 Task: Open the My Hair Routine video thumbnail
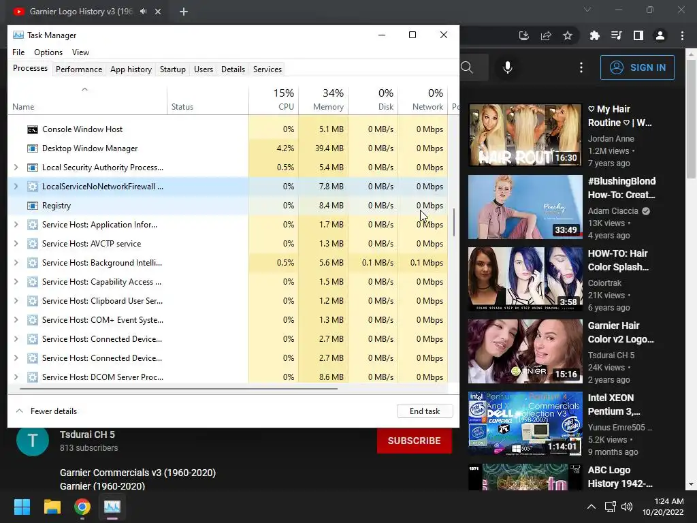525,135
